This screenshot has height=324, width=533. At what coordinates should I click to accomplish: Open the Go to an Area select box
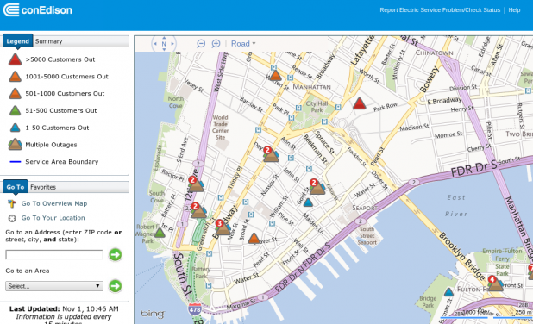click(54, 286)
